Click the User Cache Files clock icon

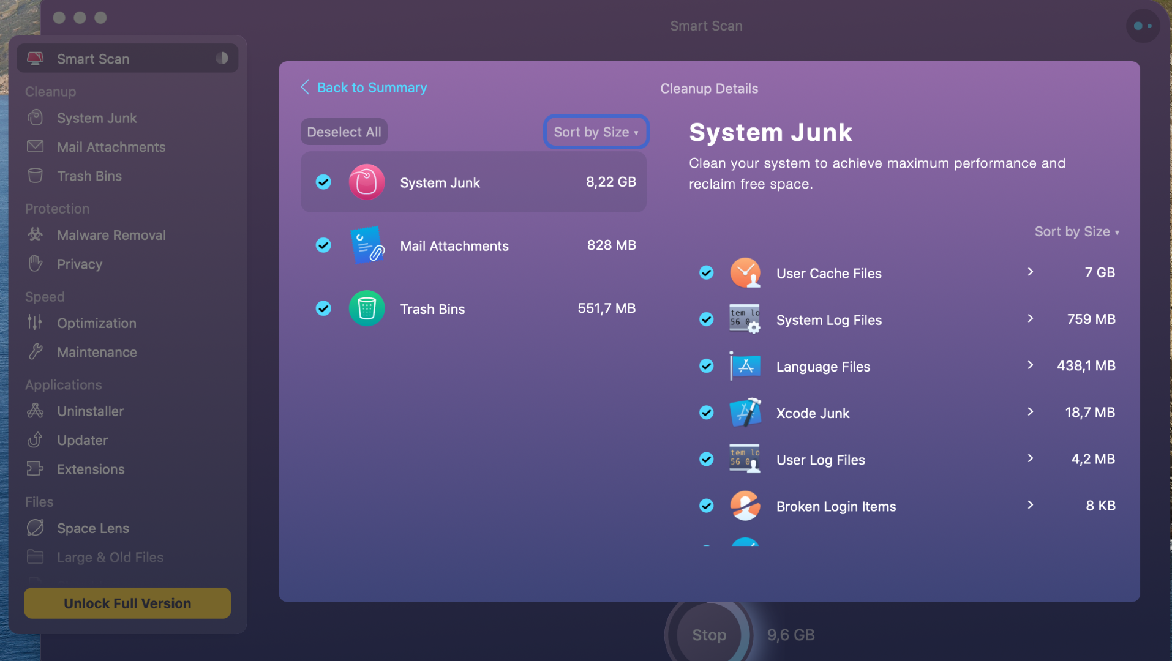tap(745, 273)
